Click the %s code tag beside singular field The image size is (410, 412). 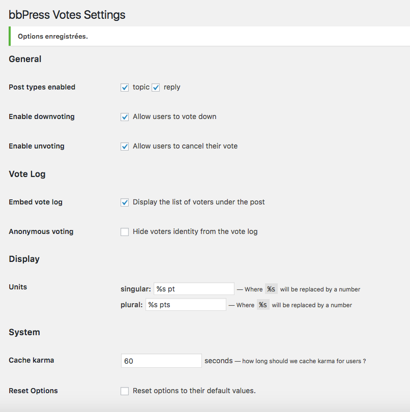(x=271, y=289)
